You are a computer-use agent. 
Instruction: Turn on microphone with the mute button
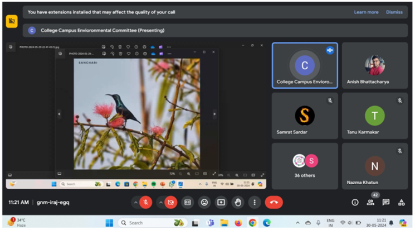145,202
